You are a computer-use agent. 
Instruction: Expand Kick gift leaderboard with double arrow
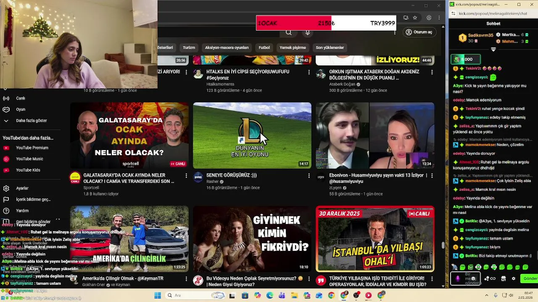(493, 49)
